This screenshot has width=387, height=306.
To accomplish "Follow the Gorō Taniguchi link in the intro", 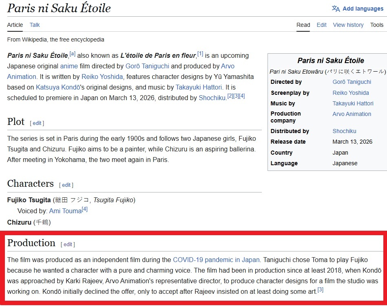I will coord(147,66).
